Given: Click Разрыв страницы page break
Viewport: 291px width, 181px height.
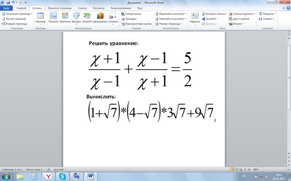Looking at the screenshot, I should pos(14,24).
